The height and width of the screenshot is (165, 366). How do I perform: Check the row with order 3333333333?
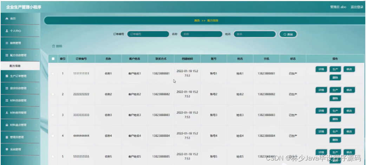(x=53, y=115)
